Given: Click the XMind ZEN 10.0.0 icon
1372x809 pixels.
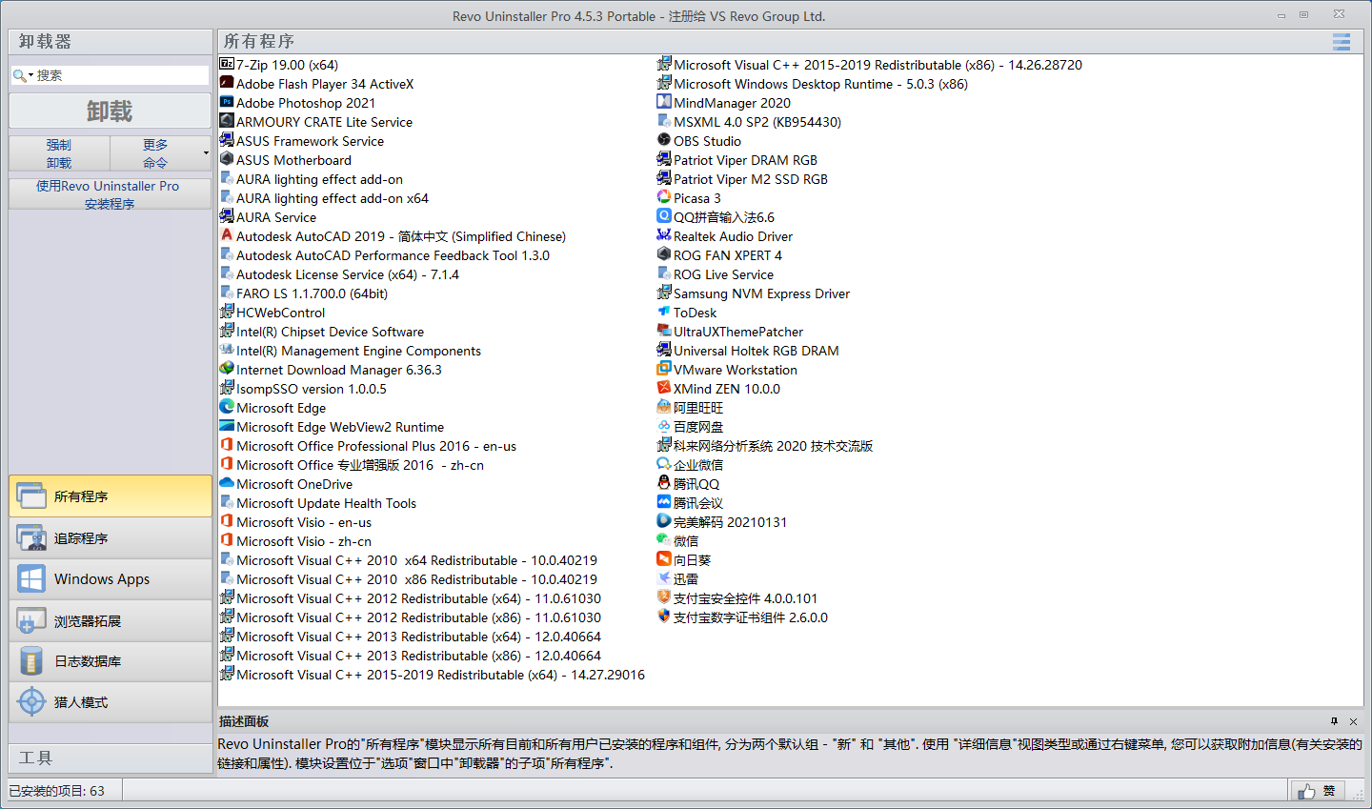Looking at the screenshot, I should coord(664,388).
